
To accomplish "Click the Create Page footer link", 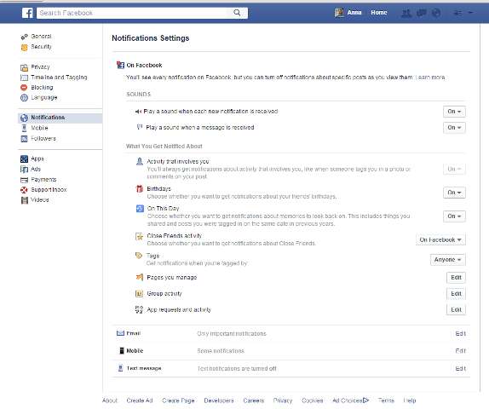I will tap(178, 400).
